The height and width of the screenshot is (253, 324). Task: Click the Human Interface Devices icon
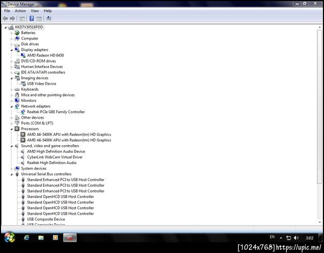point(17,67)
